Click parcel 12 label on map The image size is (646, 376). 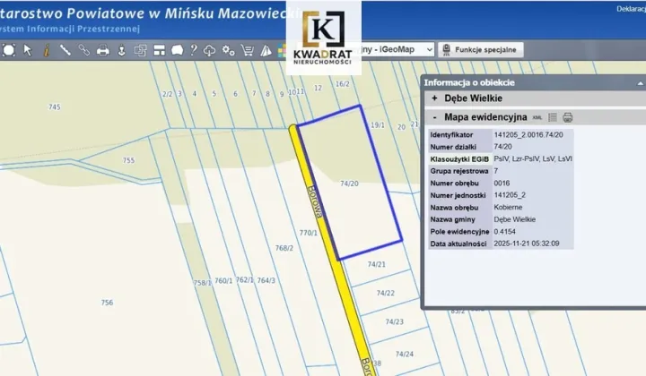click(318, 88)
